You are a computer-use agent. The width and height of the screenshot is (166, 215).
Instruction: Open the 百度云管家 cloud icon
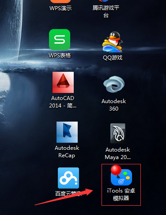pyautogui.click(x=68, y=178)
